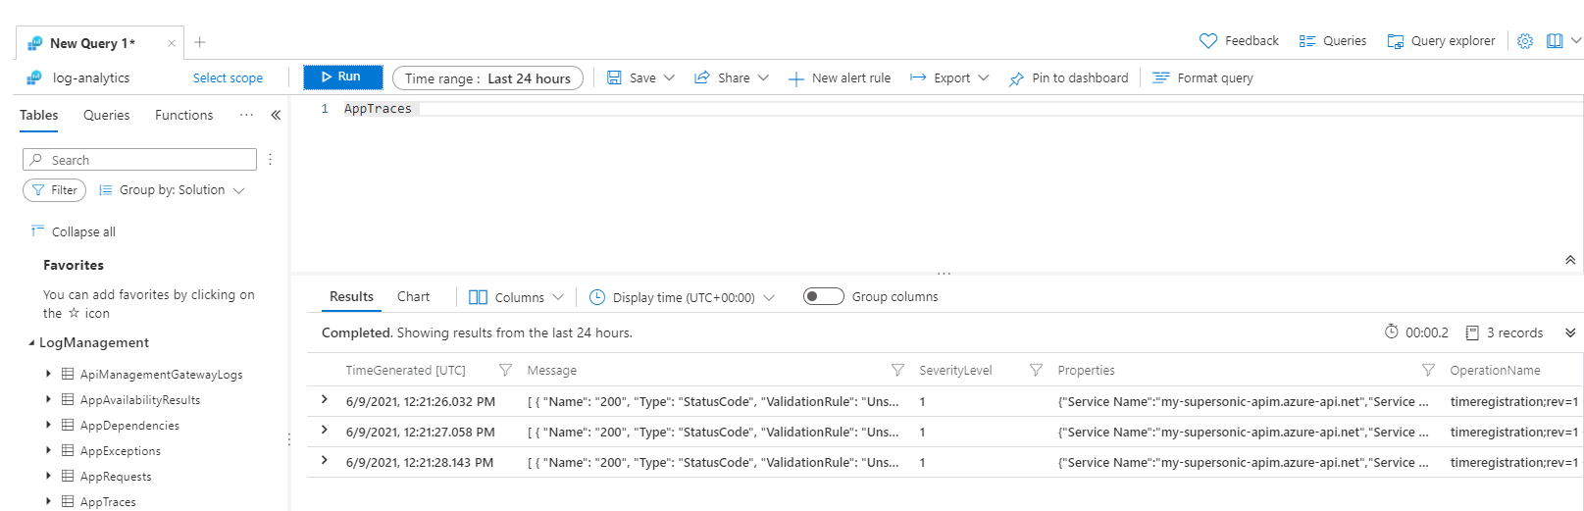Viewport: 1584px width, 511px height.
Task: Close the New Query 1 tab
Action: pos(172,43)
